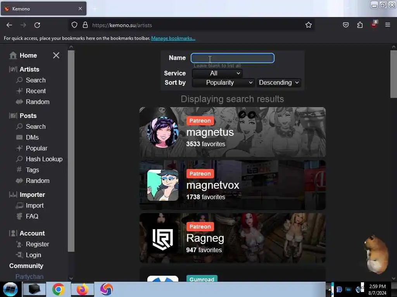Open FAQ in sidebar
The height and width of the screenshot is (297, 397).
tap(32, 217)
